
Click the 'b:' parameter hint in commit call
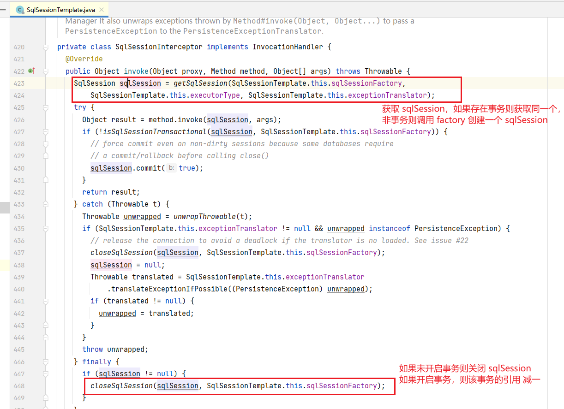click(x=171, y=168)
